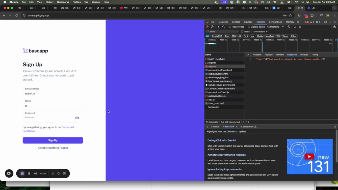Close the request details pane
Screen dimensions: 338x190
pos(248,55)
